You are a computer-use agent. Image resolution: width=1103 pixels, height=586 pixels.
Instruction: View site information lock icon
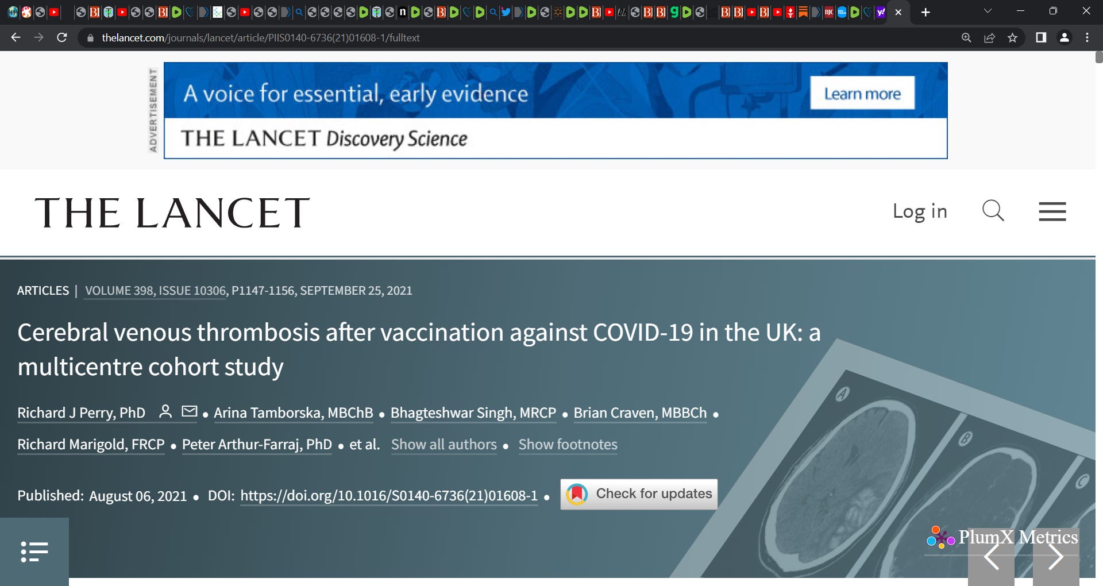[x=90, y=38]
